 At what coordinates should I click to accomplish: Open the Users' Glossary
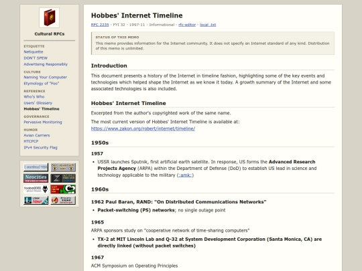(38, 103)
